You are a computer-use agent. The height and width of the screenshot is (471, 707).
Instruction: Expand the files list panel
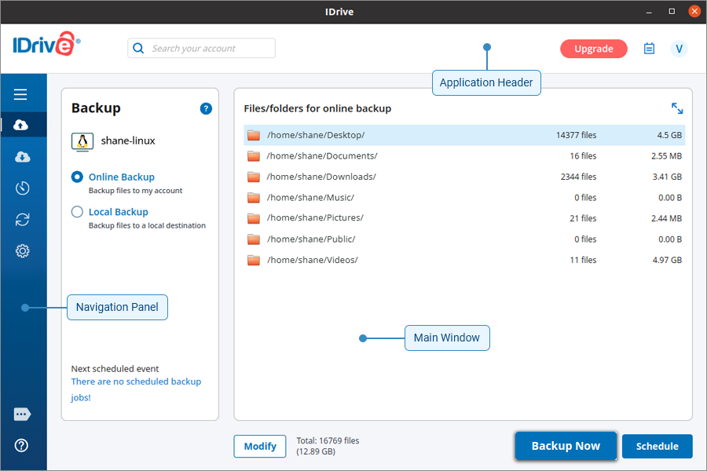pos(676,108)
